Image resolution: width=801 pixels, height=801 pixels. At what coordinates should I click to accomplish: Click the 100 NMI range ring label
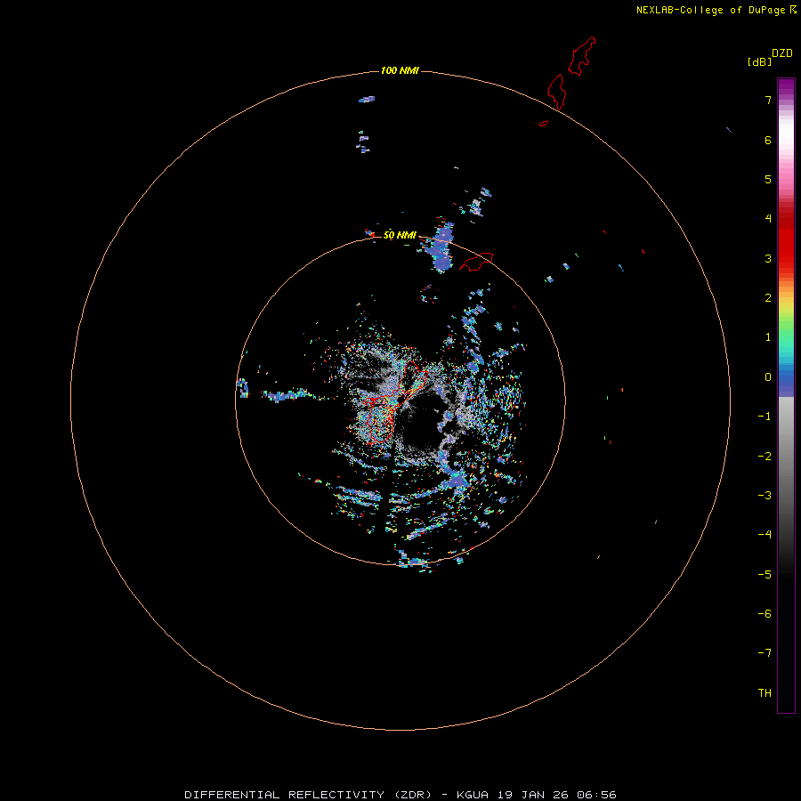[x=400, y=70]
